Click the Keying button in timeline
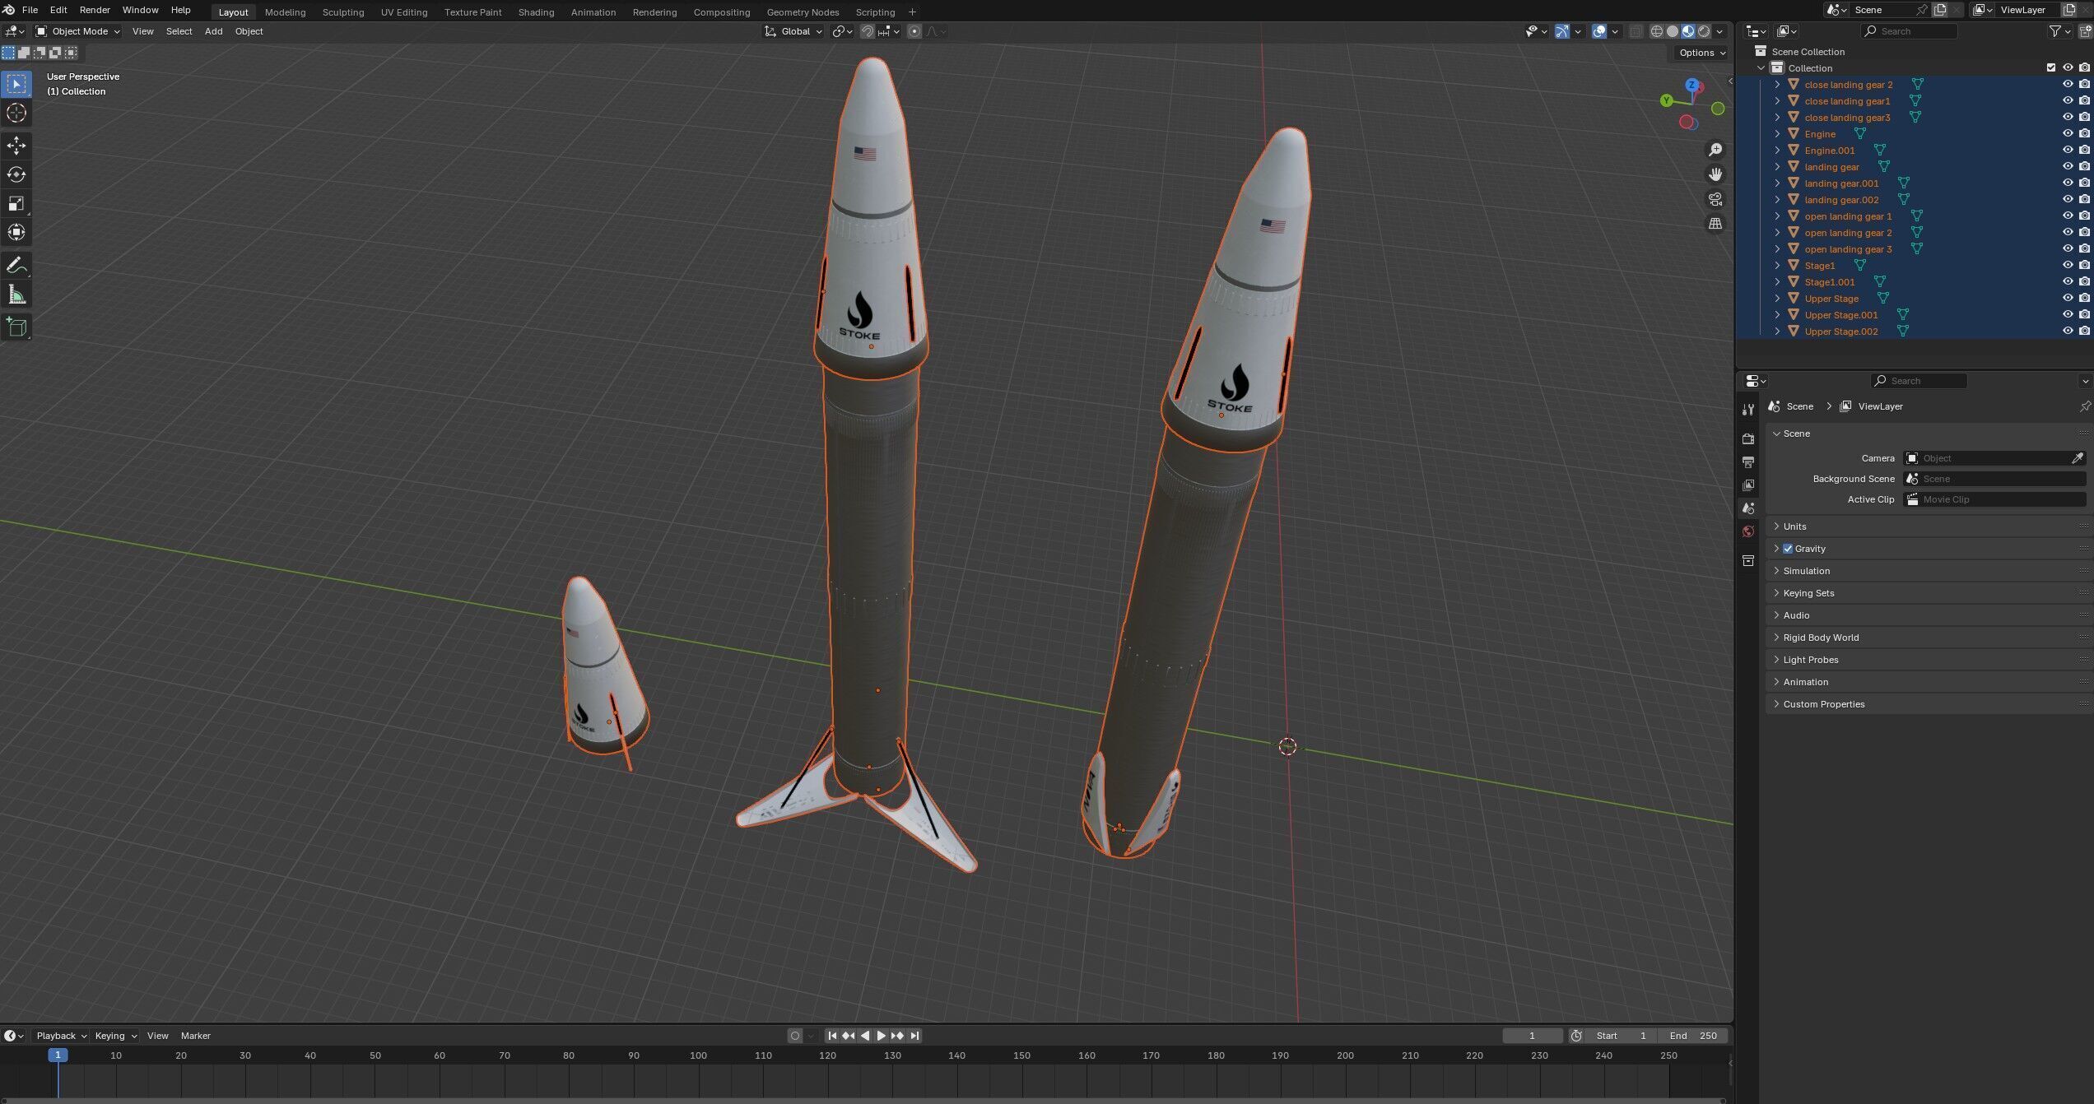Viewport: 2094px width, 1104px height. 114,1036
